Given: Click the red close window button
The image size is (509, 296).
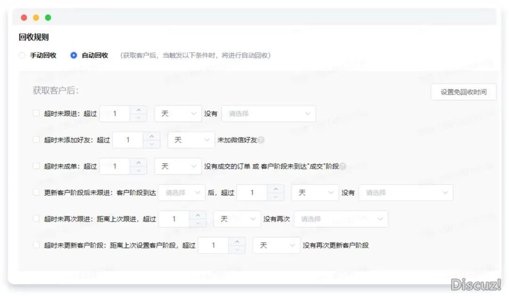Looking at the screenshot, I should pos(24,17).
